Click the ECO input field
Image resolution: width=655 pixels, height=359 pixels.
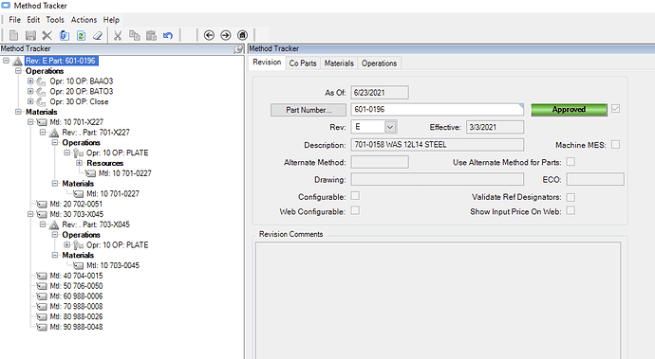point(595,179)
